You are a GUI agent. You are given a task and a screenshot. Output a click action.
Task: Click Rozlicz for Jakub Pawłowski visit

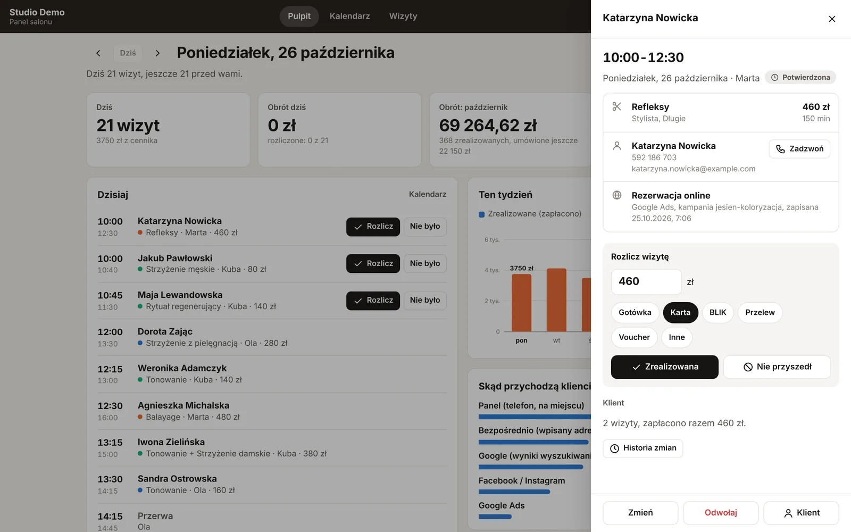point(373,264)
